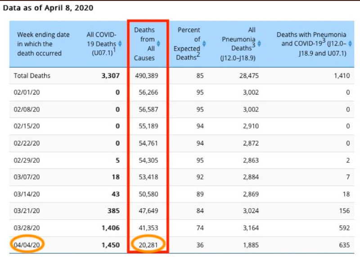Select the 1,450 COVID-19 deaths value
360x257 pixels.
click(111, 245)
